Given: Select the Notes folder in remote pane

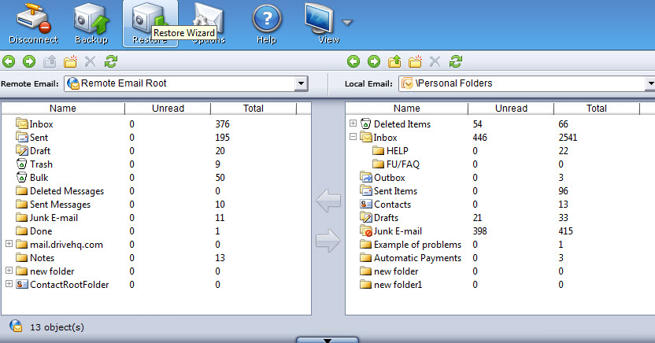Looking at the screenshot, I should [x=42, y=258].
